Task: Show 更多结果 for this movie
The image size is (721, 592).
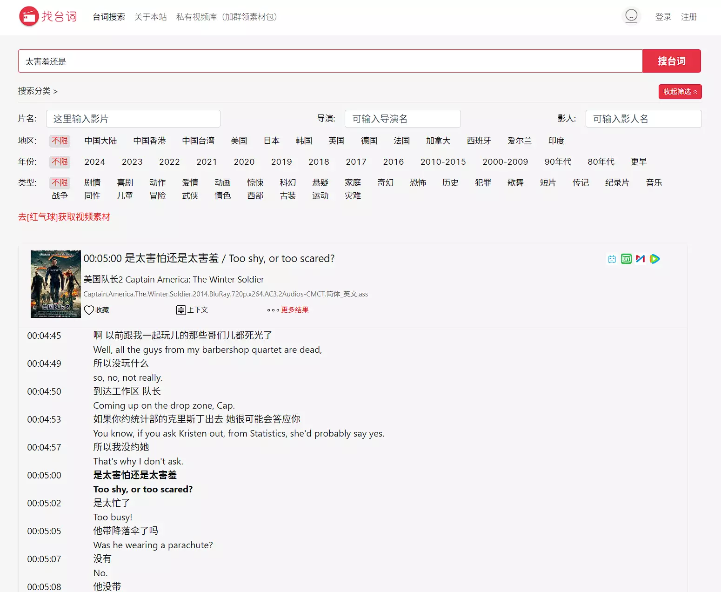Action: point(294,310)
